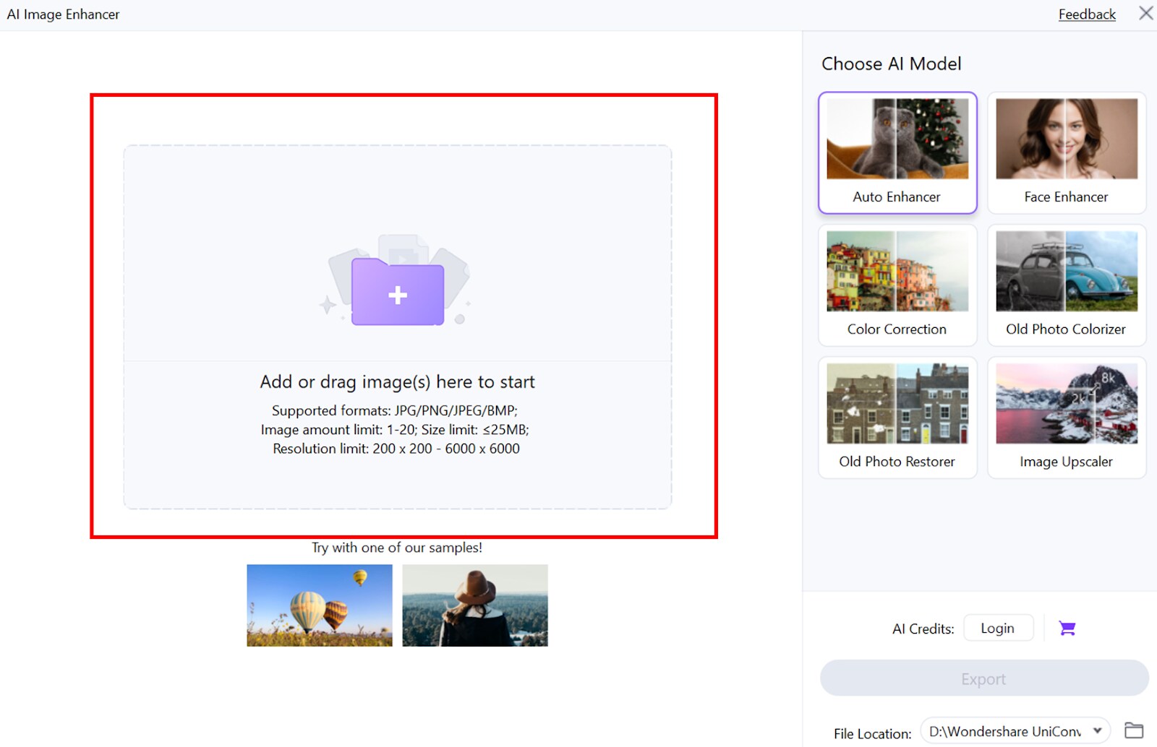Select the Image Upscaler model
Viewport: 1157px width, 747px height.
click(1066, 417)
